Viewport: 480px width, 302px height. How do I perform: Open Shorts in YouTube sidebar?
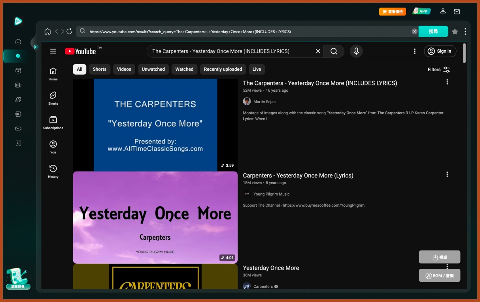53,98
